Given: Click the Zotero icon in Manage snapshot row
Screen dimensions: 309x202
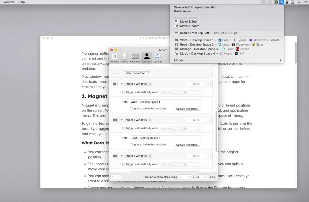Looking at the screenshot, I should [237, 49].
